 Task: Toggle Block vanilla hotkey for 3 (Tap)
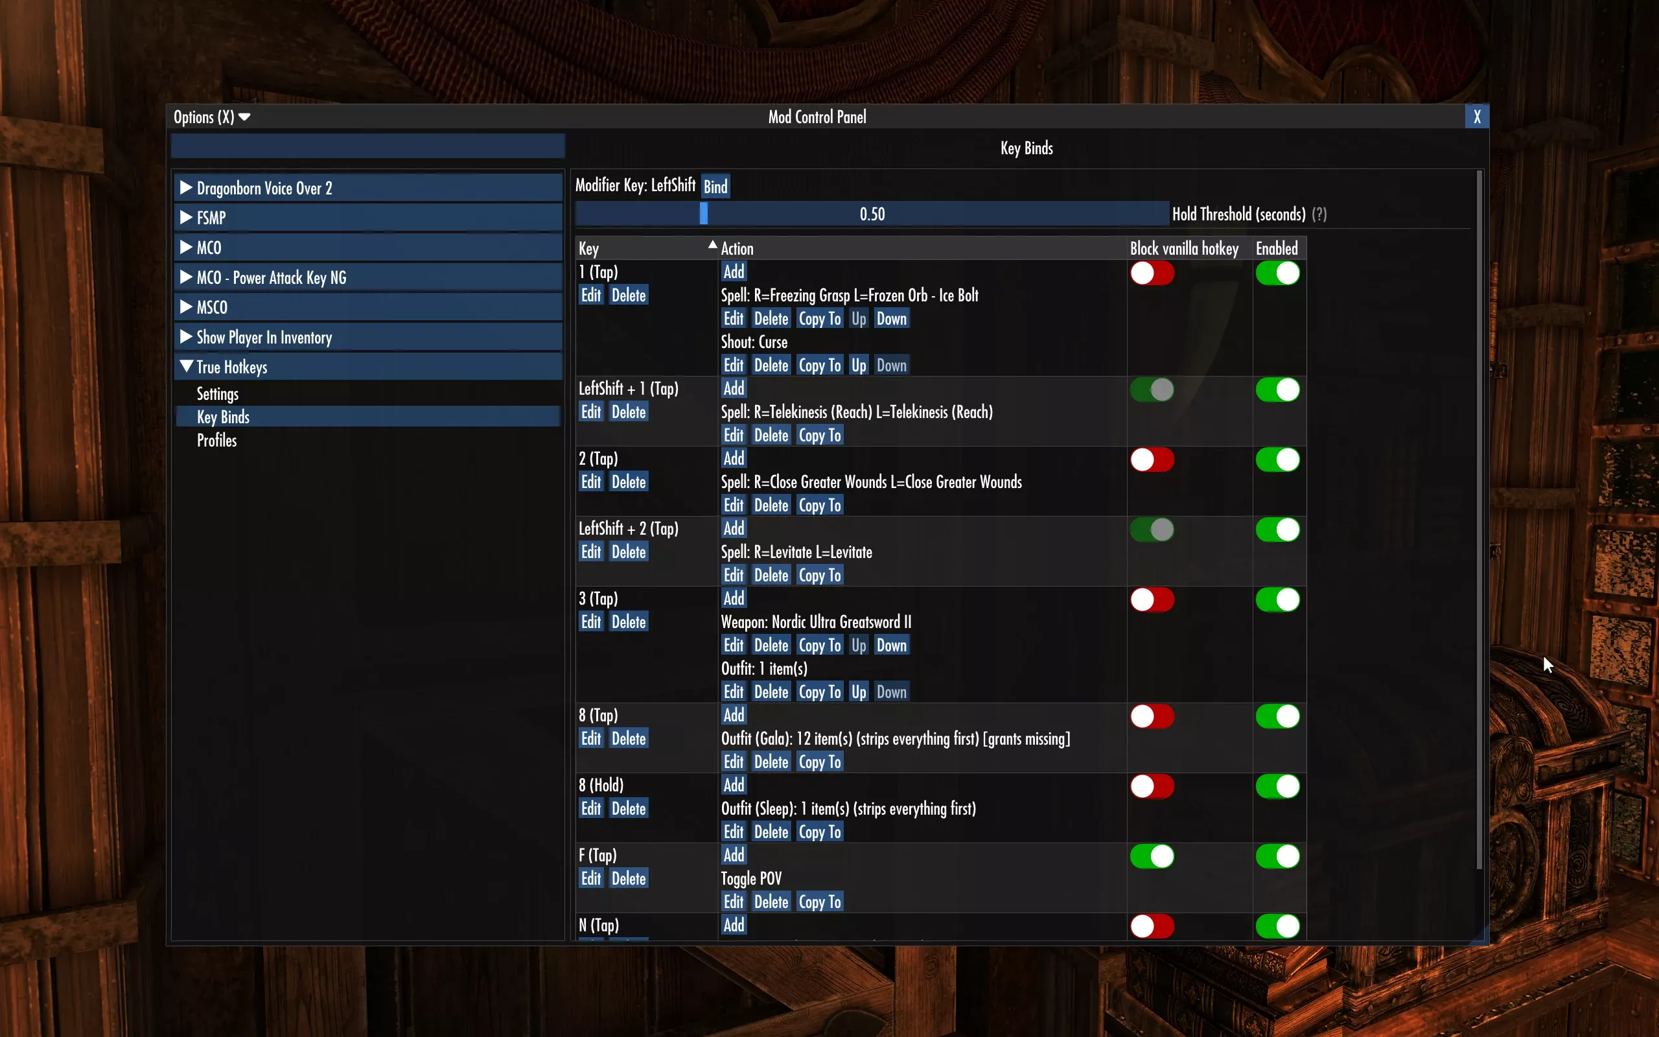point(1152,600)
